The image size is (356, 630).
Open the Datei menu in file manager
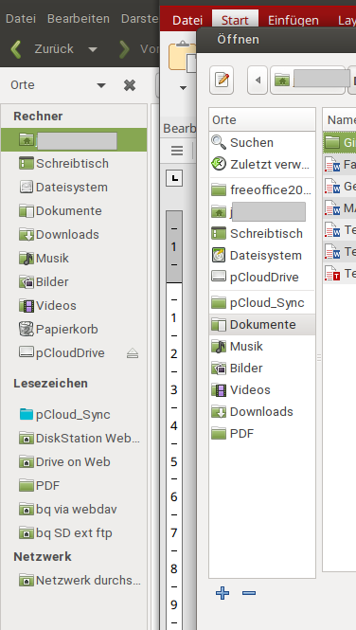(21, 19)
